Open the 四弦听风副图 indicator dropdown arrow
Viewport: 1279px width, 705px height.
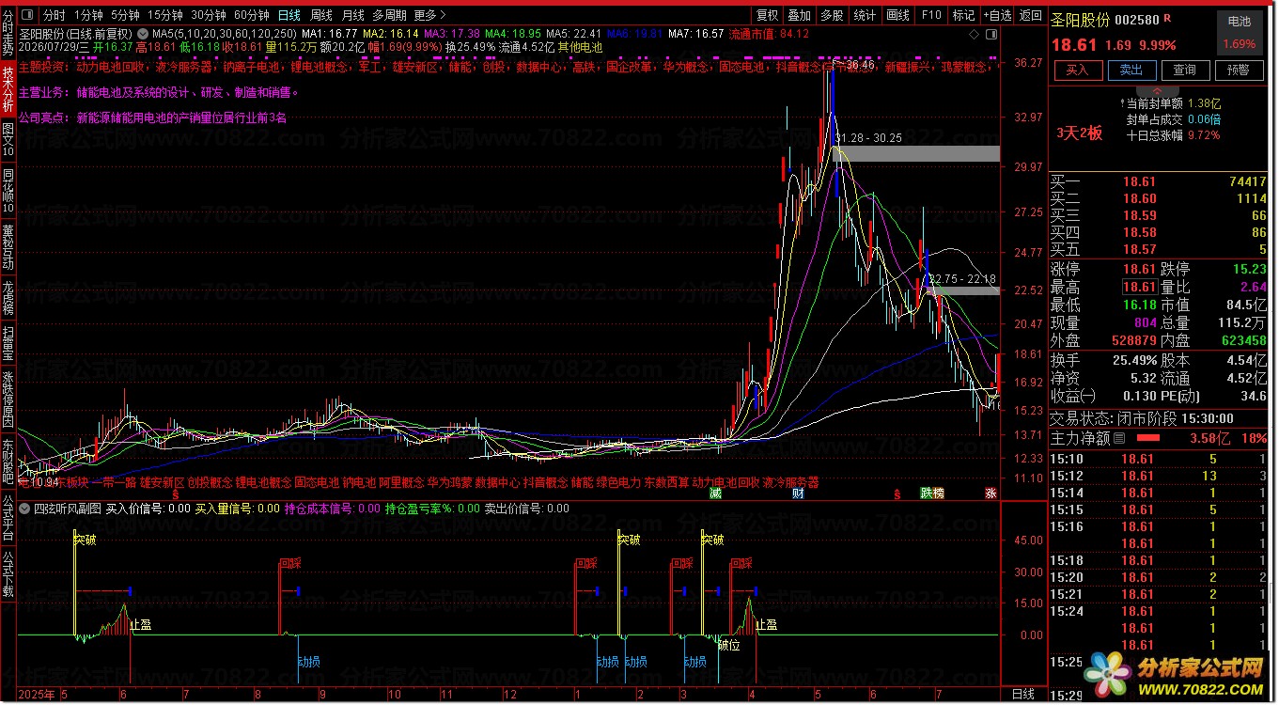[x=25, y=509]
